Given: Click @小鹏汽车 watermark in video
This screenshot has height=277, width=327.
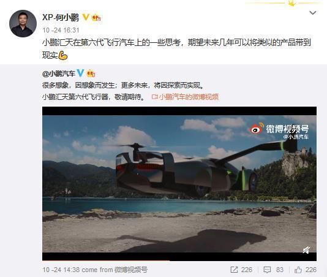Looking at the screenshot, I should click(x=296, y=137).
